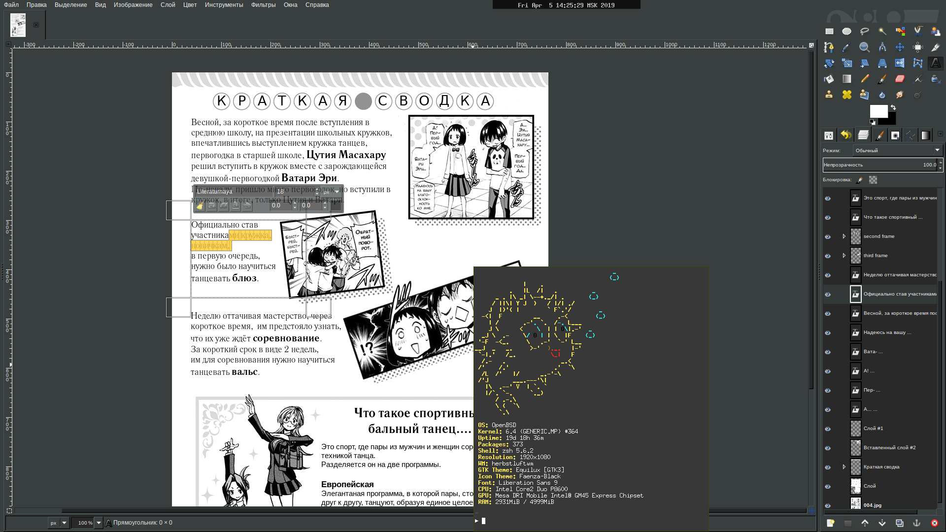The width and height of the screenshot is (946, 532).
Task: Select the Bucket Fill tool
Action: pyautogui.click(x=829, y=79)
